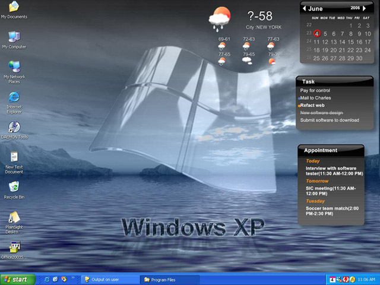380x285 pixels.
Task: Click the Tuesday heading in Appointment
Action: coord(315,201)
